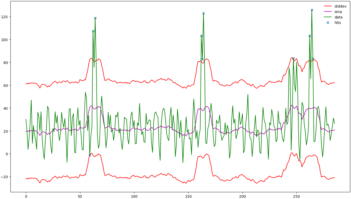Click the x-axis tick label 200
Viewport: 351px width, 199px height.
(243, 195)
